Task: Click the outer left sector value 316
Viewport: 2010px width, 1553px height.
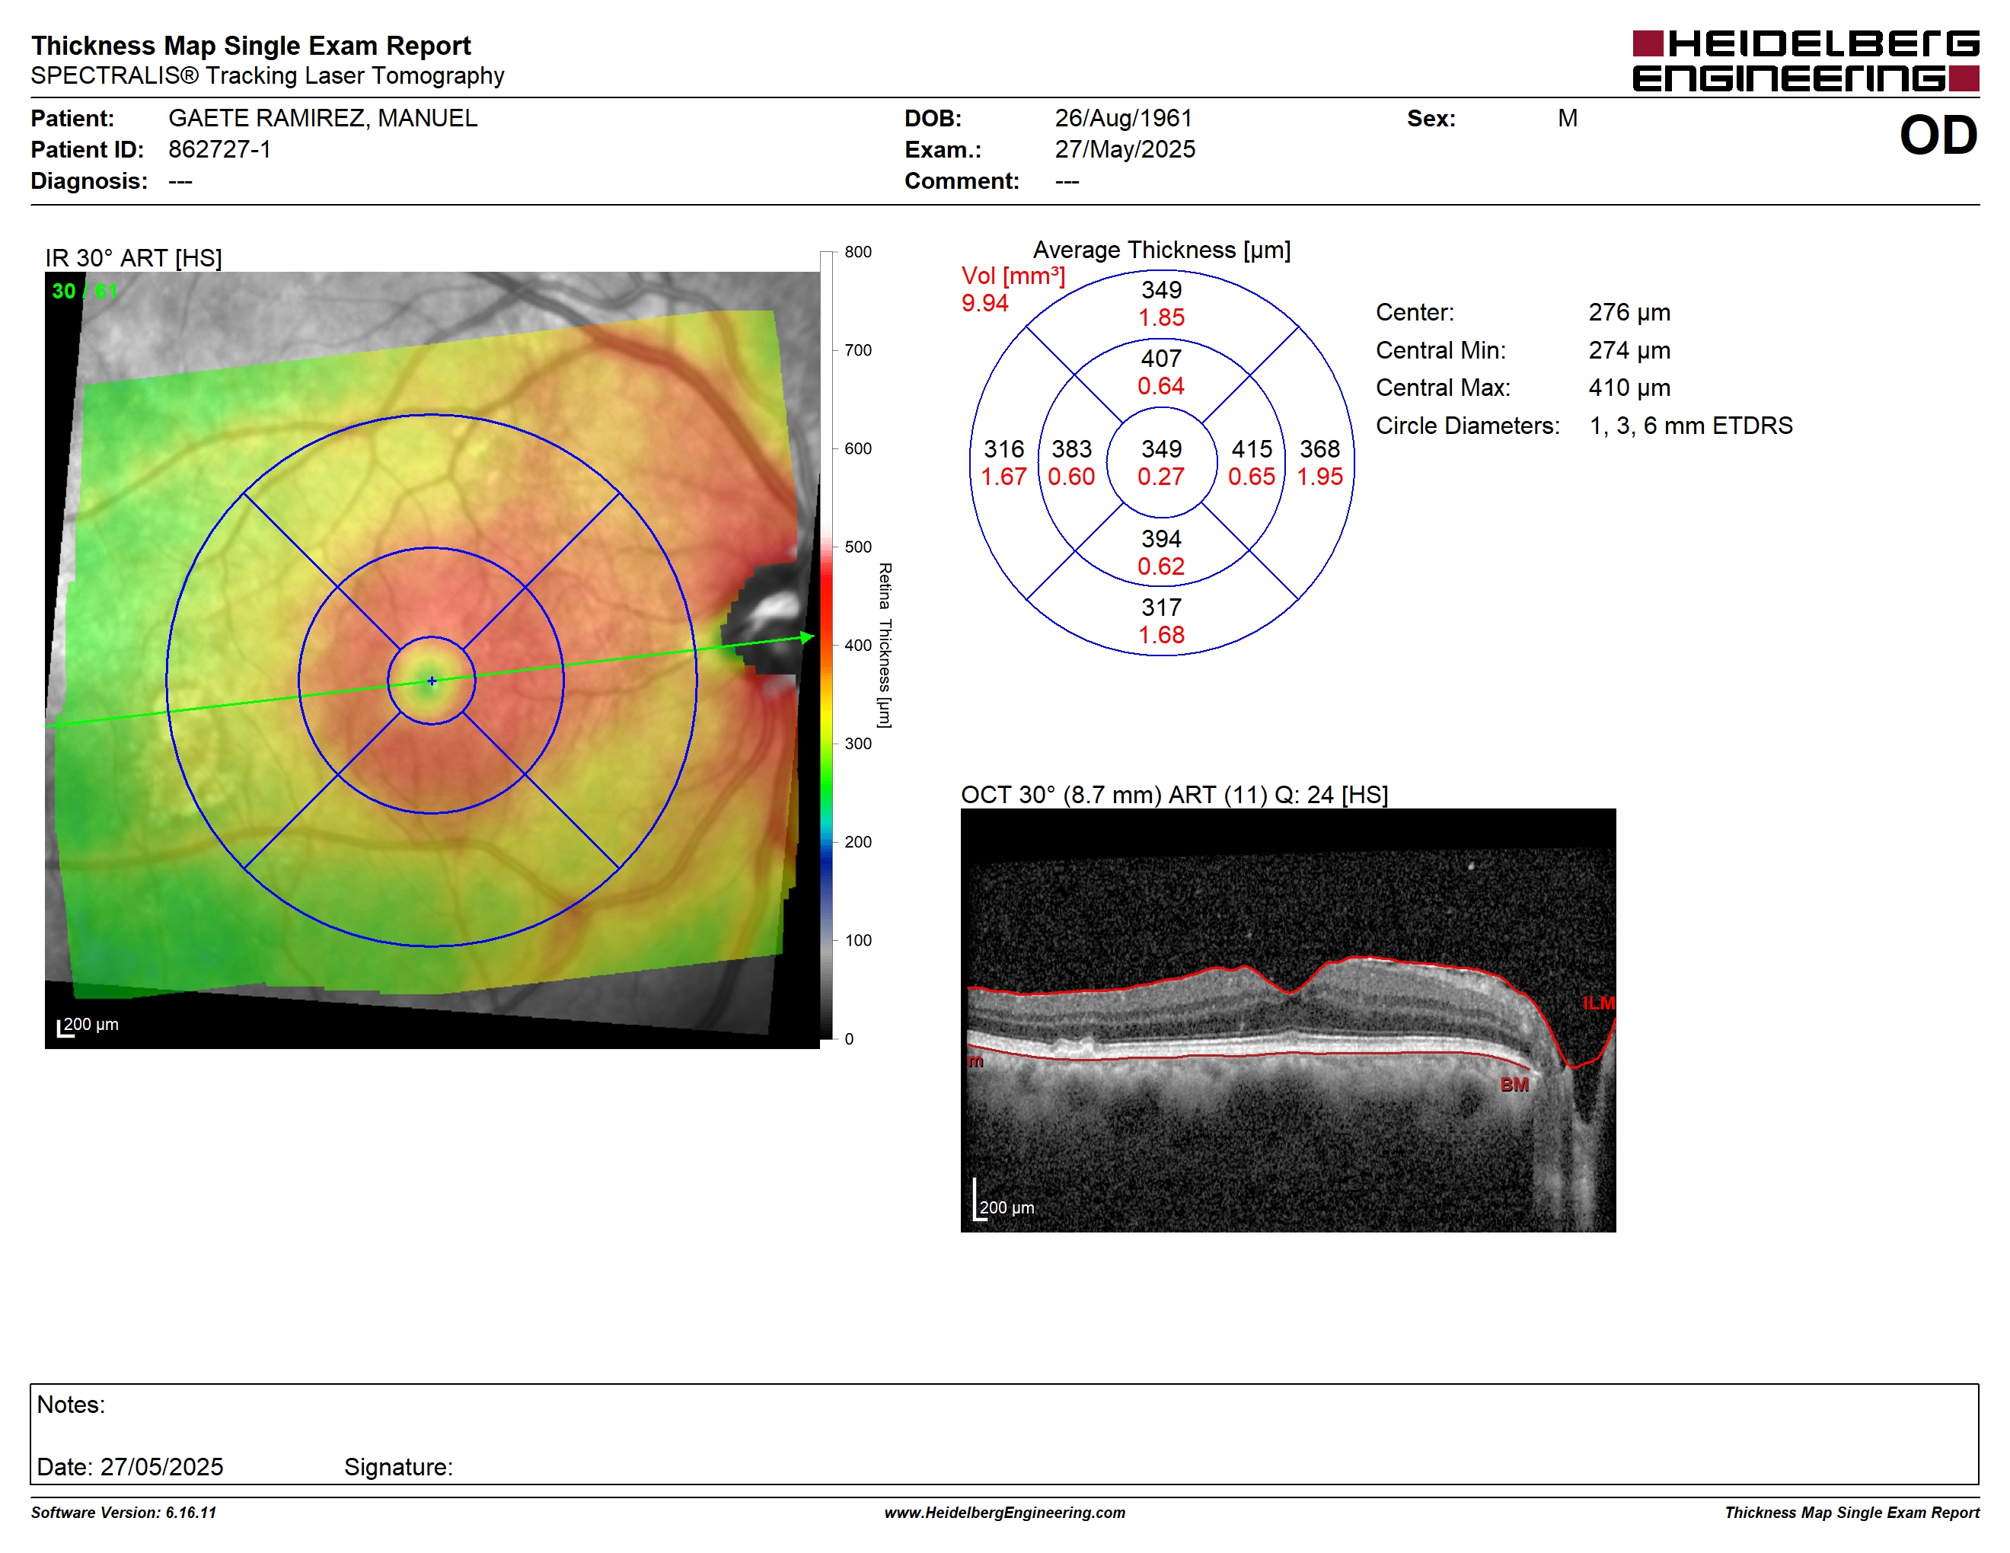Action: pyautogui.click(x=1003, y=449)
